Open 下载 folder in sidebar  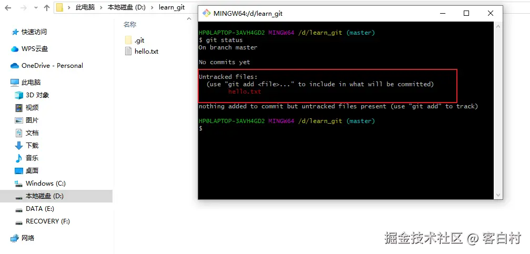point(32,146)
